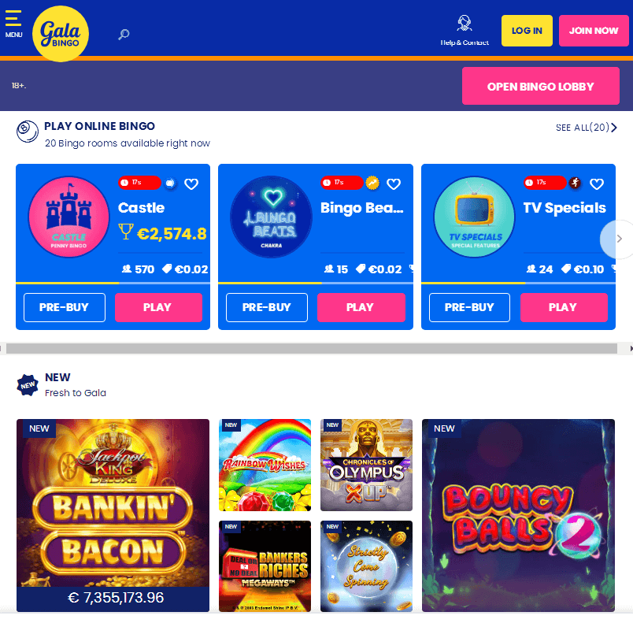The image size is (633, 623).
Task: Click the Gala Bingo logo
Action: point(61,34)
